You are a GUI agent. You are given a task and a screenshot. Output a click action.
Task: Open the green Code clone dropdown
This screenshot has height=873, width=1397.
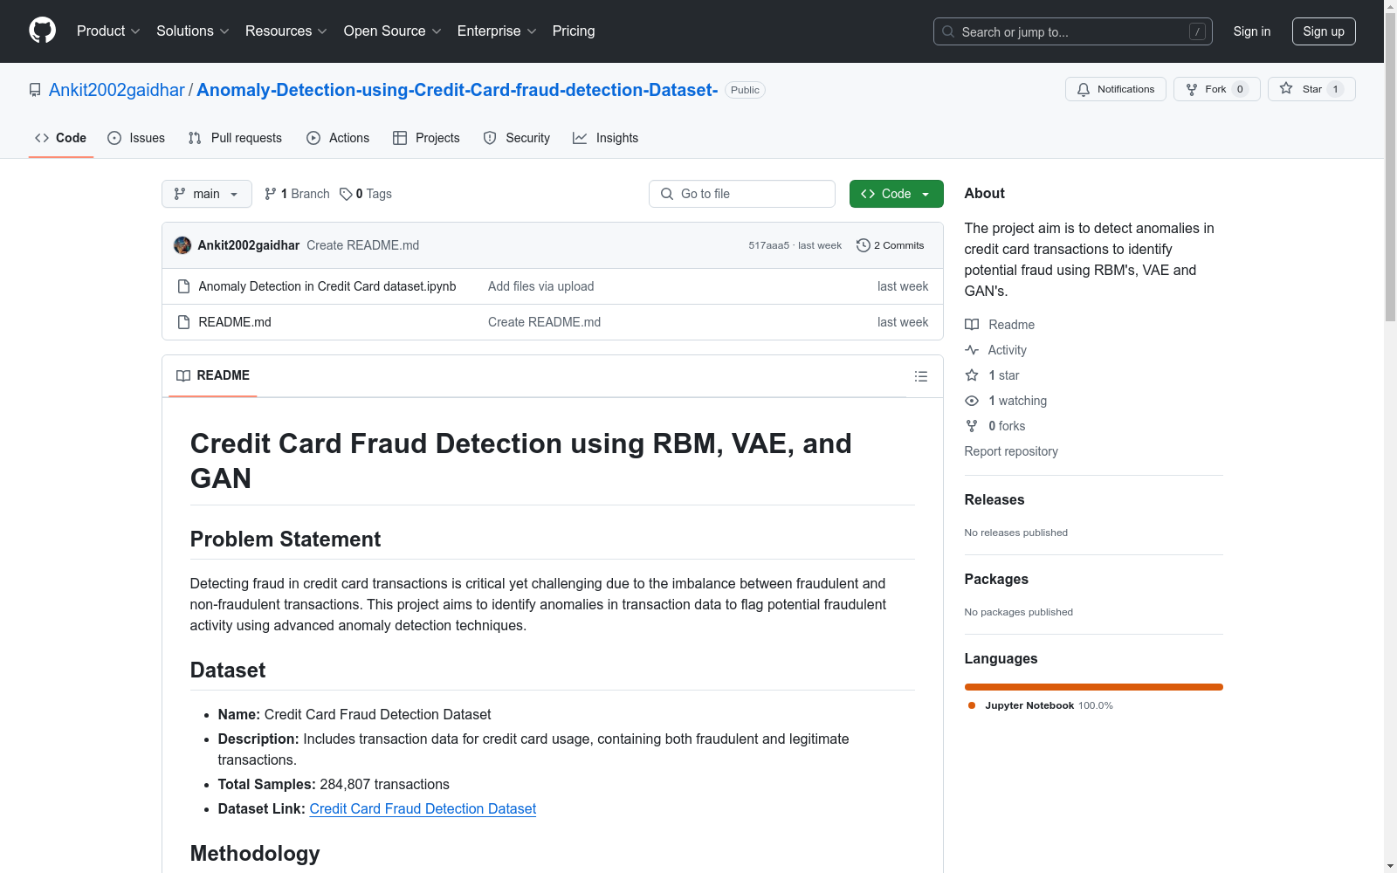pos(896,194)
